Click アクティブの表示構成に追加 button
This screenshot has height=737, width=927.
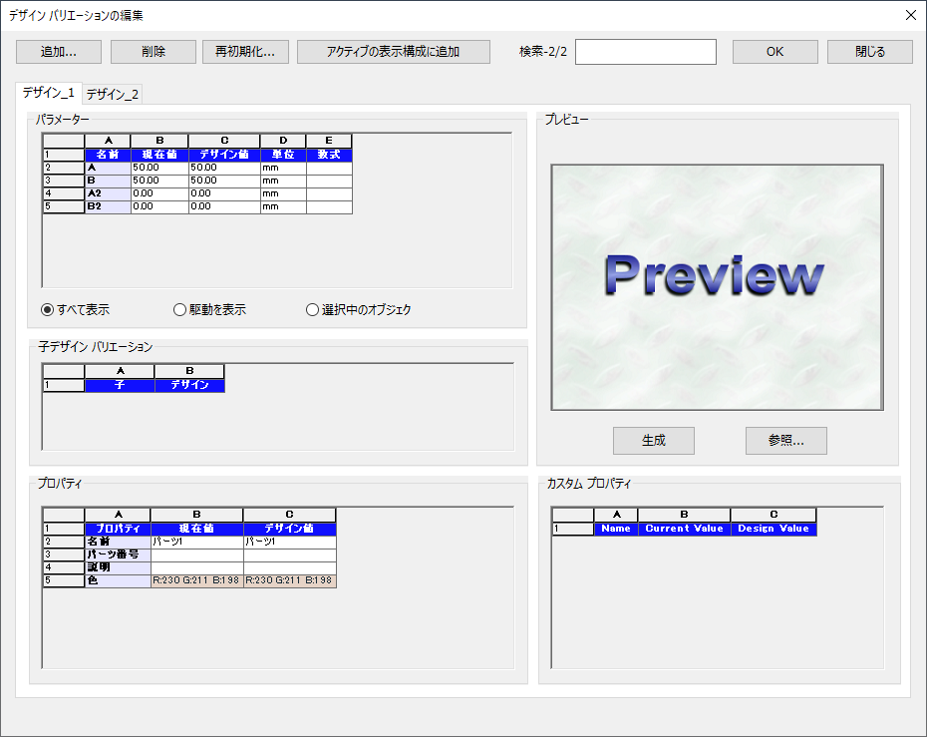coord(393,52)
